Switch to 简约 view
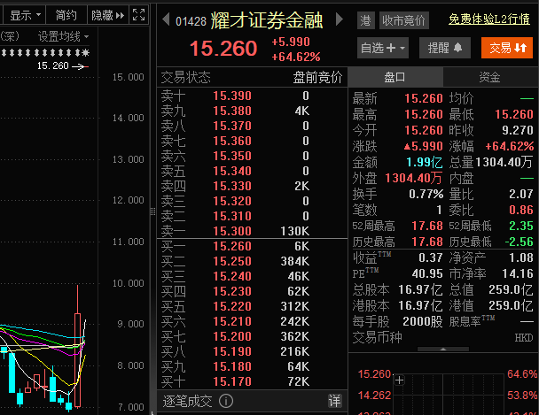 coord(66,15)
